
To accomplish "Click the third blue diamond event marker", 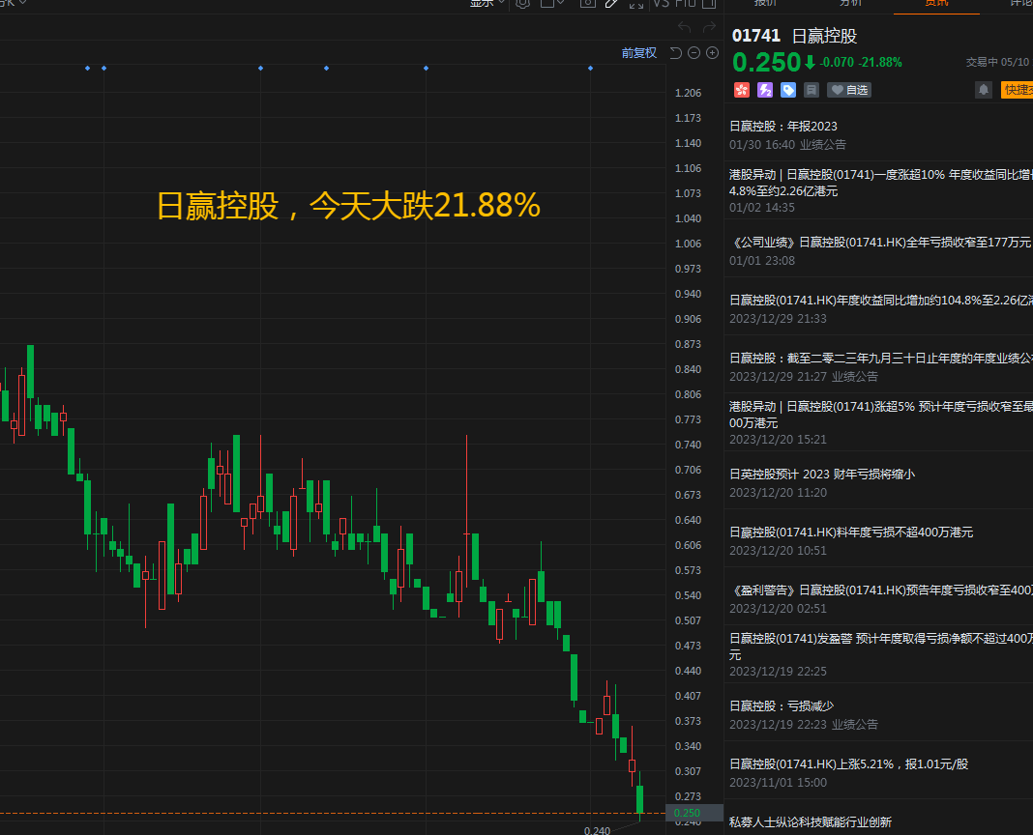I will (x=261, y=68).
